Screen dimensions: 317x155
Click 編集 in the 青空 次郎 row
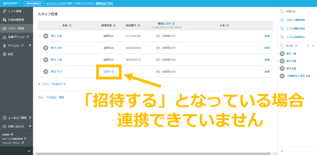[267, 48]
